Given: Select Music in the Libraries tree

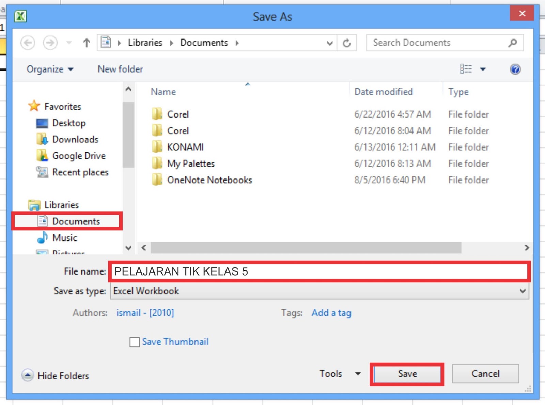Looking at the screenshot, I should pos(65,237).
